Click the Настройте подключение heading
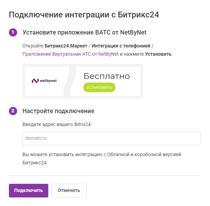The image size is (210, 206). [58, 111]
